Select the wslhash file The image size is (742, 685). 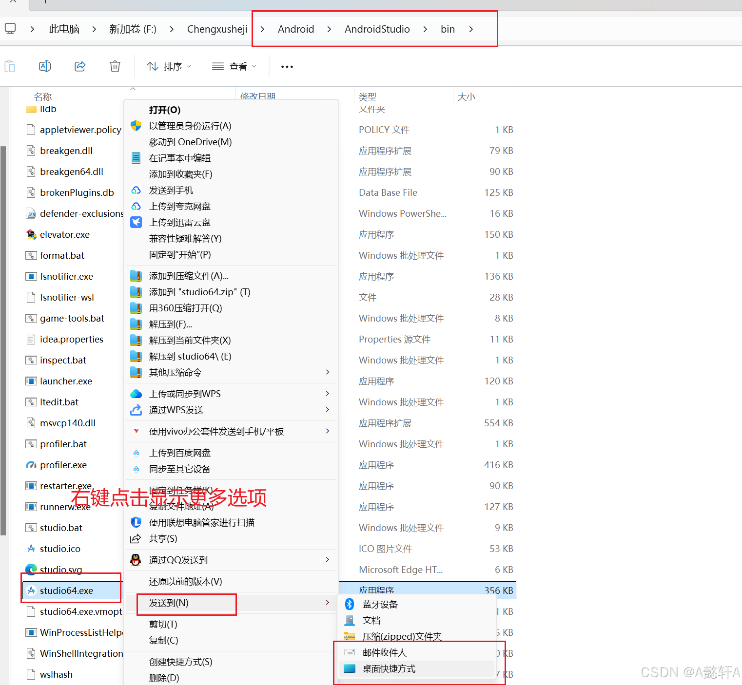[x=56, y=674]
